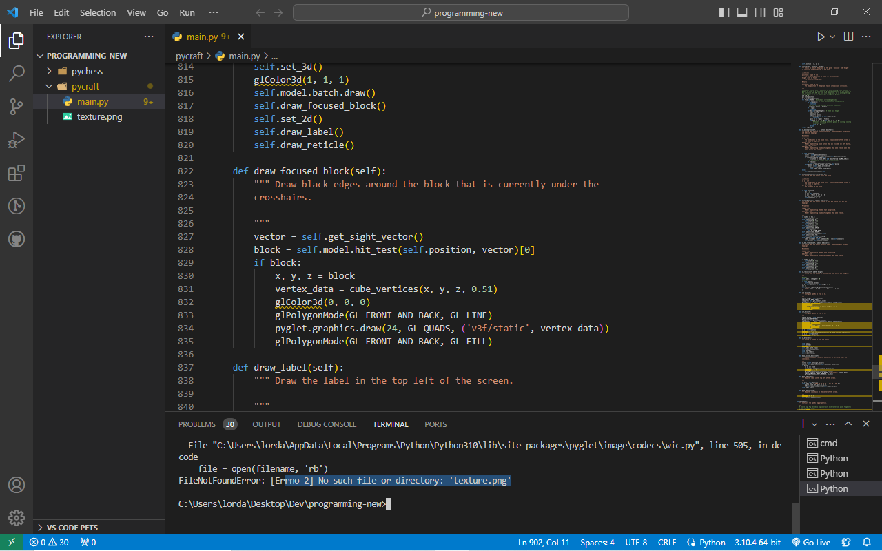Toggle the Panel visibility

[x=740, y=12]
